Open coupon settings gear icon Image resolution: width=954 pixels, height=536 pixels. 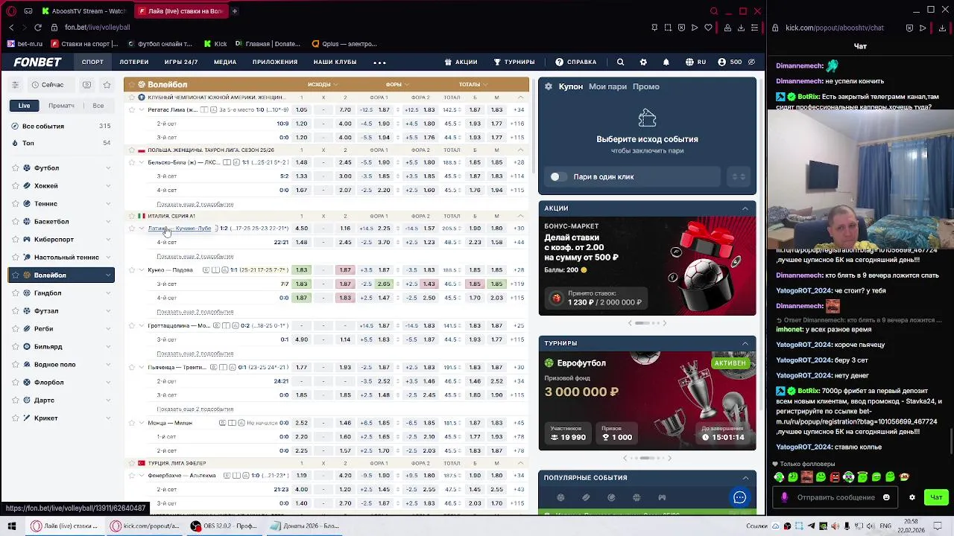click(549, 86)
